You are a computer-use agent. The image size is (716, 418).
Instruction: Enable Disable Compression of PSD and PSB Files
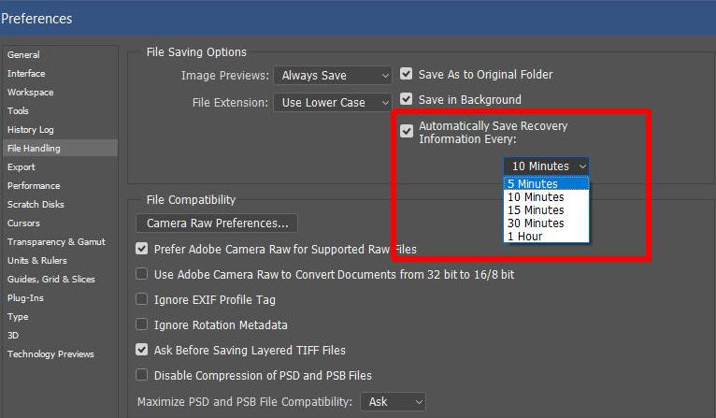141,375
